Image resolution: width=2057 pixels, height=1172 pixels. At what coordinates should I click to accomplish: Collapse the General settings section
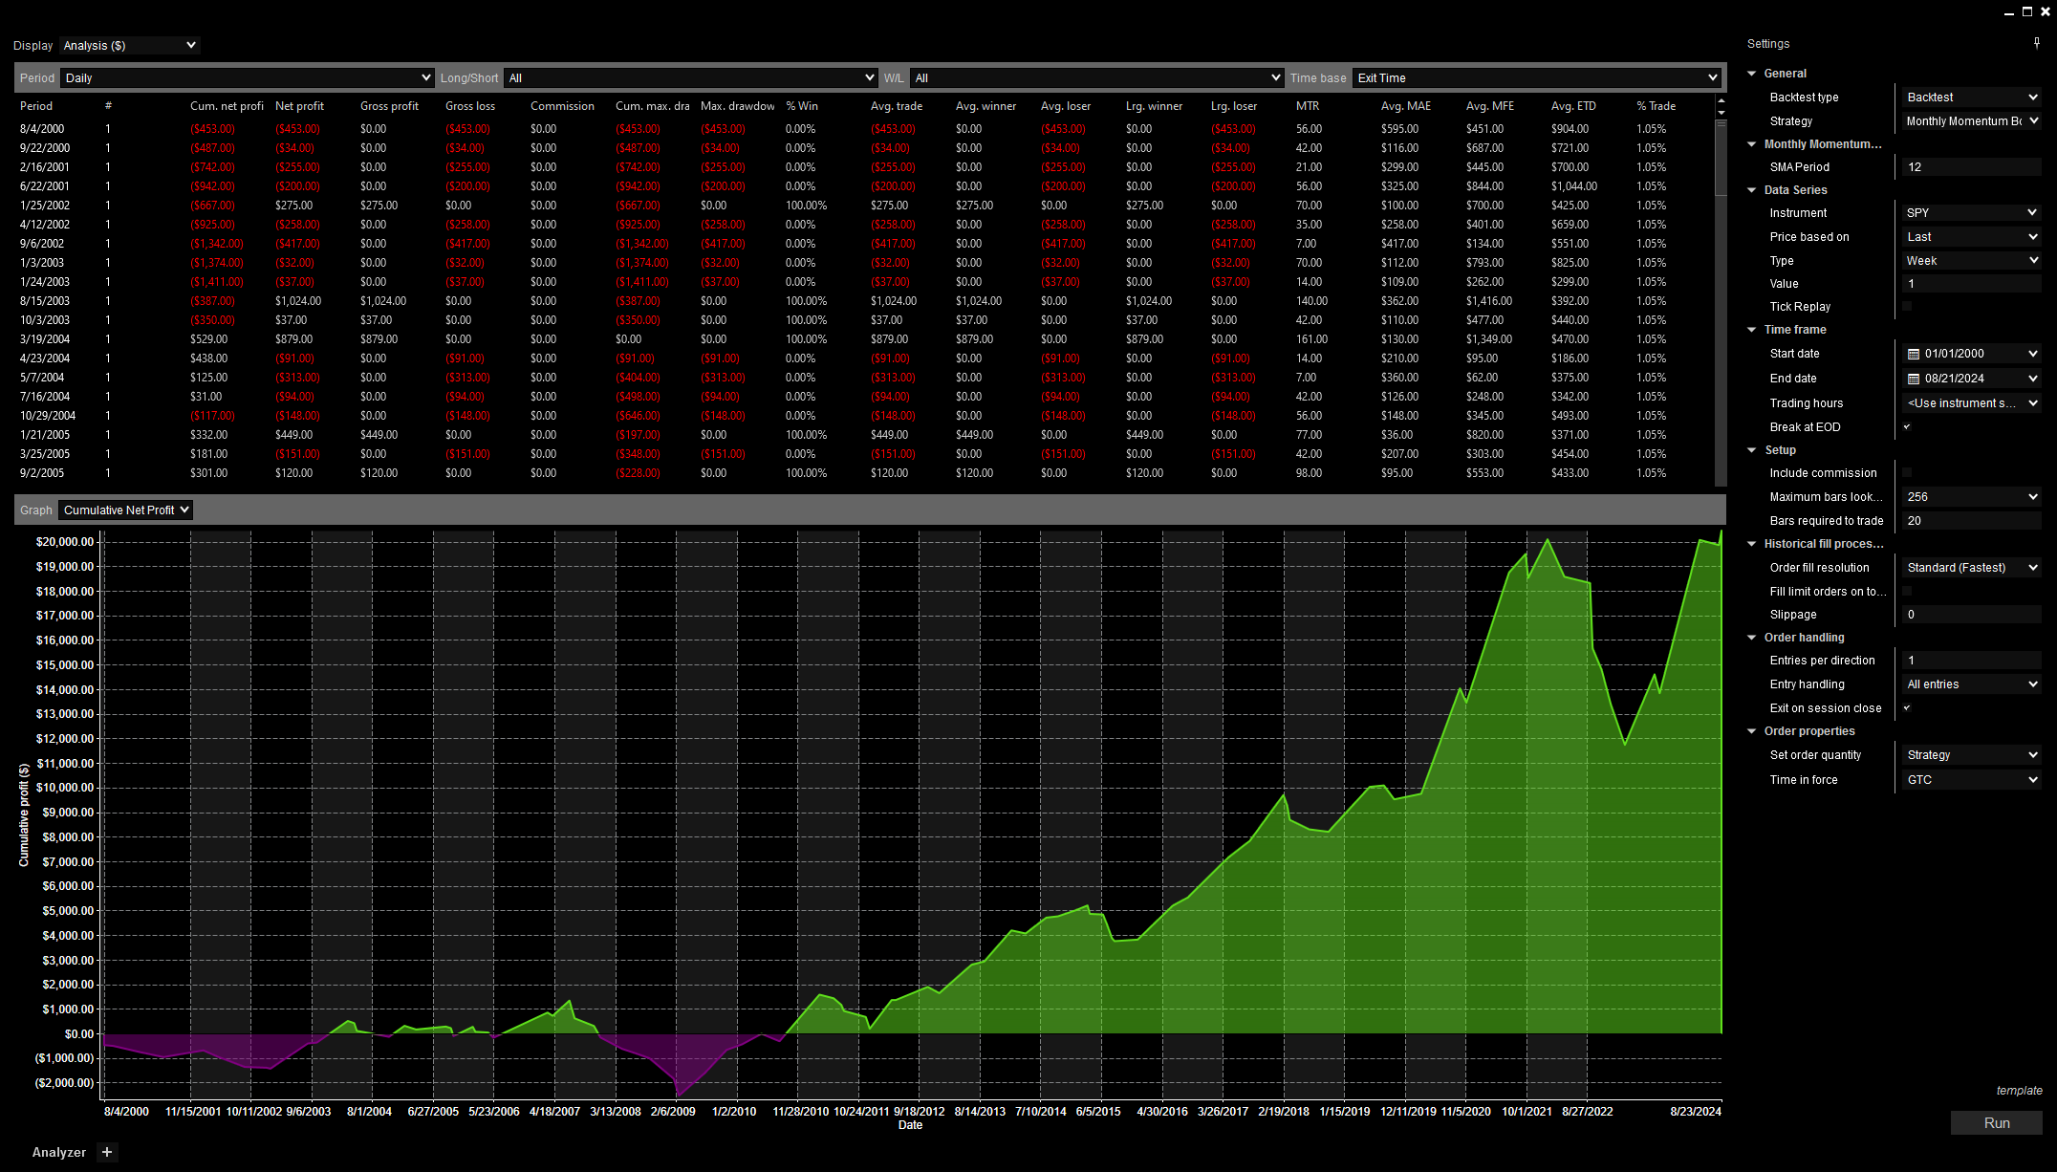click(x=1752, y=74)
